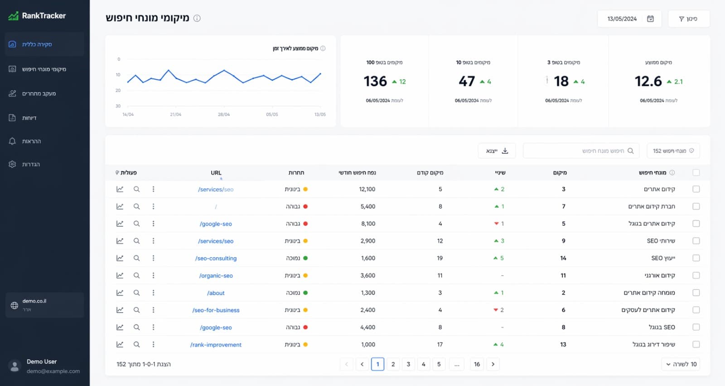Open the 10 rows-per-page dropdown
Screen dimensions: 725x386
click(681, 364)
